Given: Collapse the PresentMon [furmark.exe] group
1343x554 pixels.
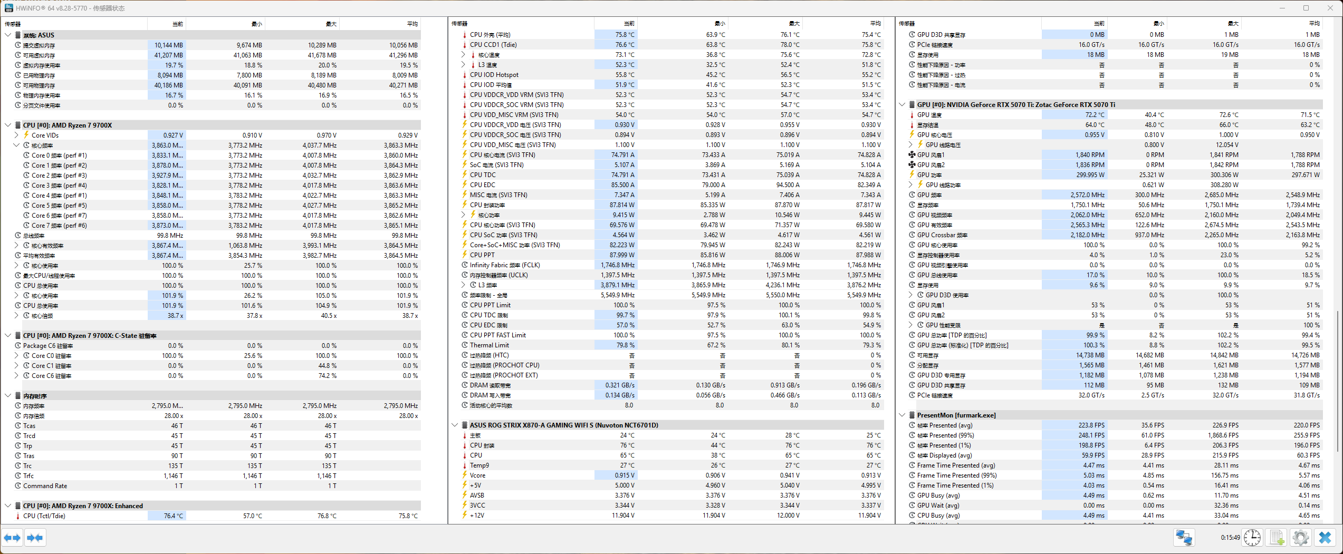Looking at the screenshot, I should pos(902,415).
